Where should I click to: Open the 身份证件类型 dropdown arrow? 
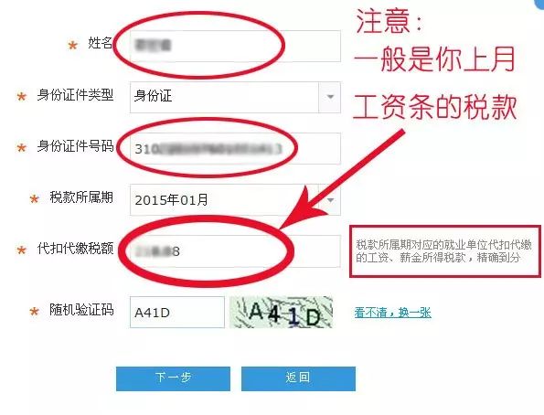330,97
